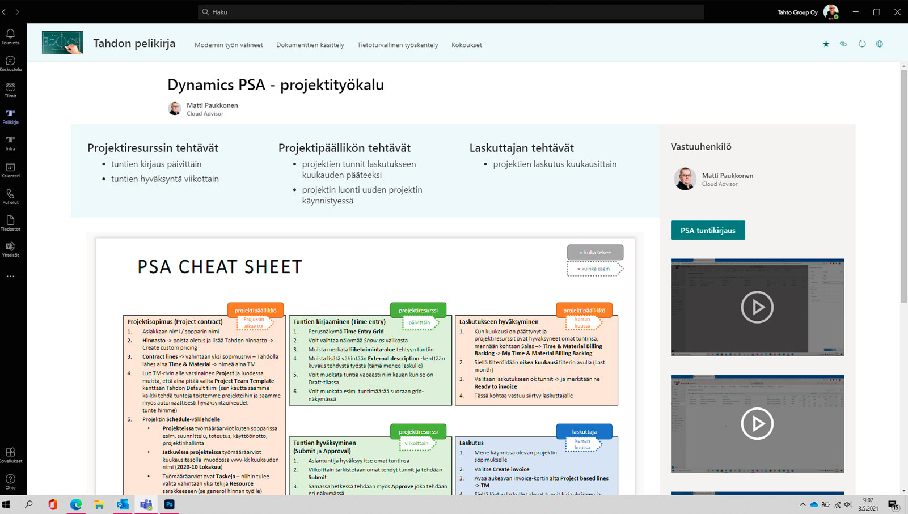The image size is (908, 514).
Task: Click the Tahdon pelikirja site logo
Action: (62, 43)
